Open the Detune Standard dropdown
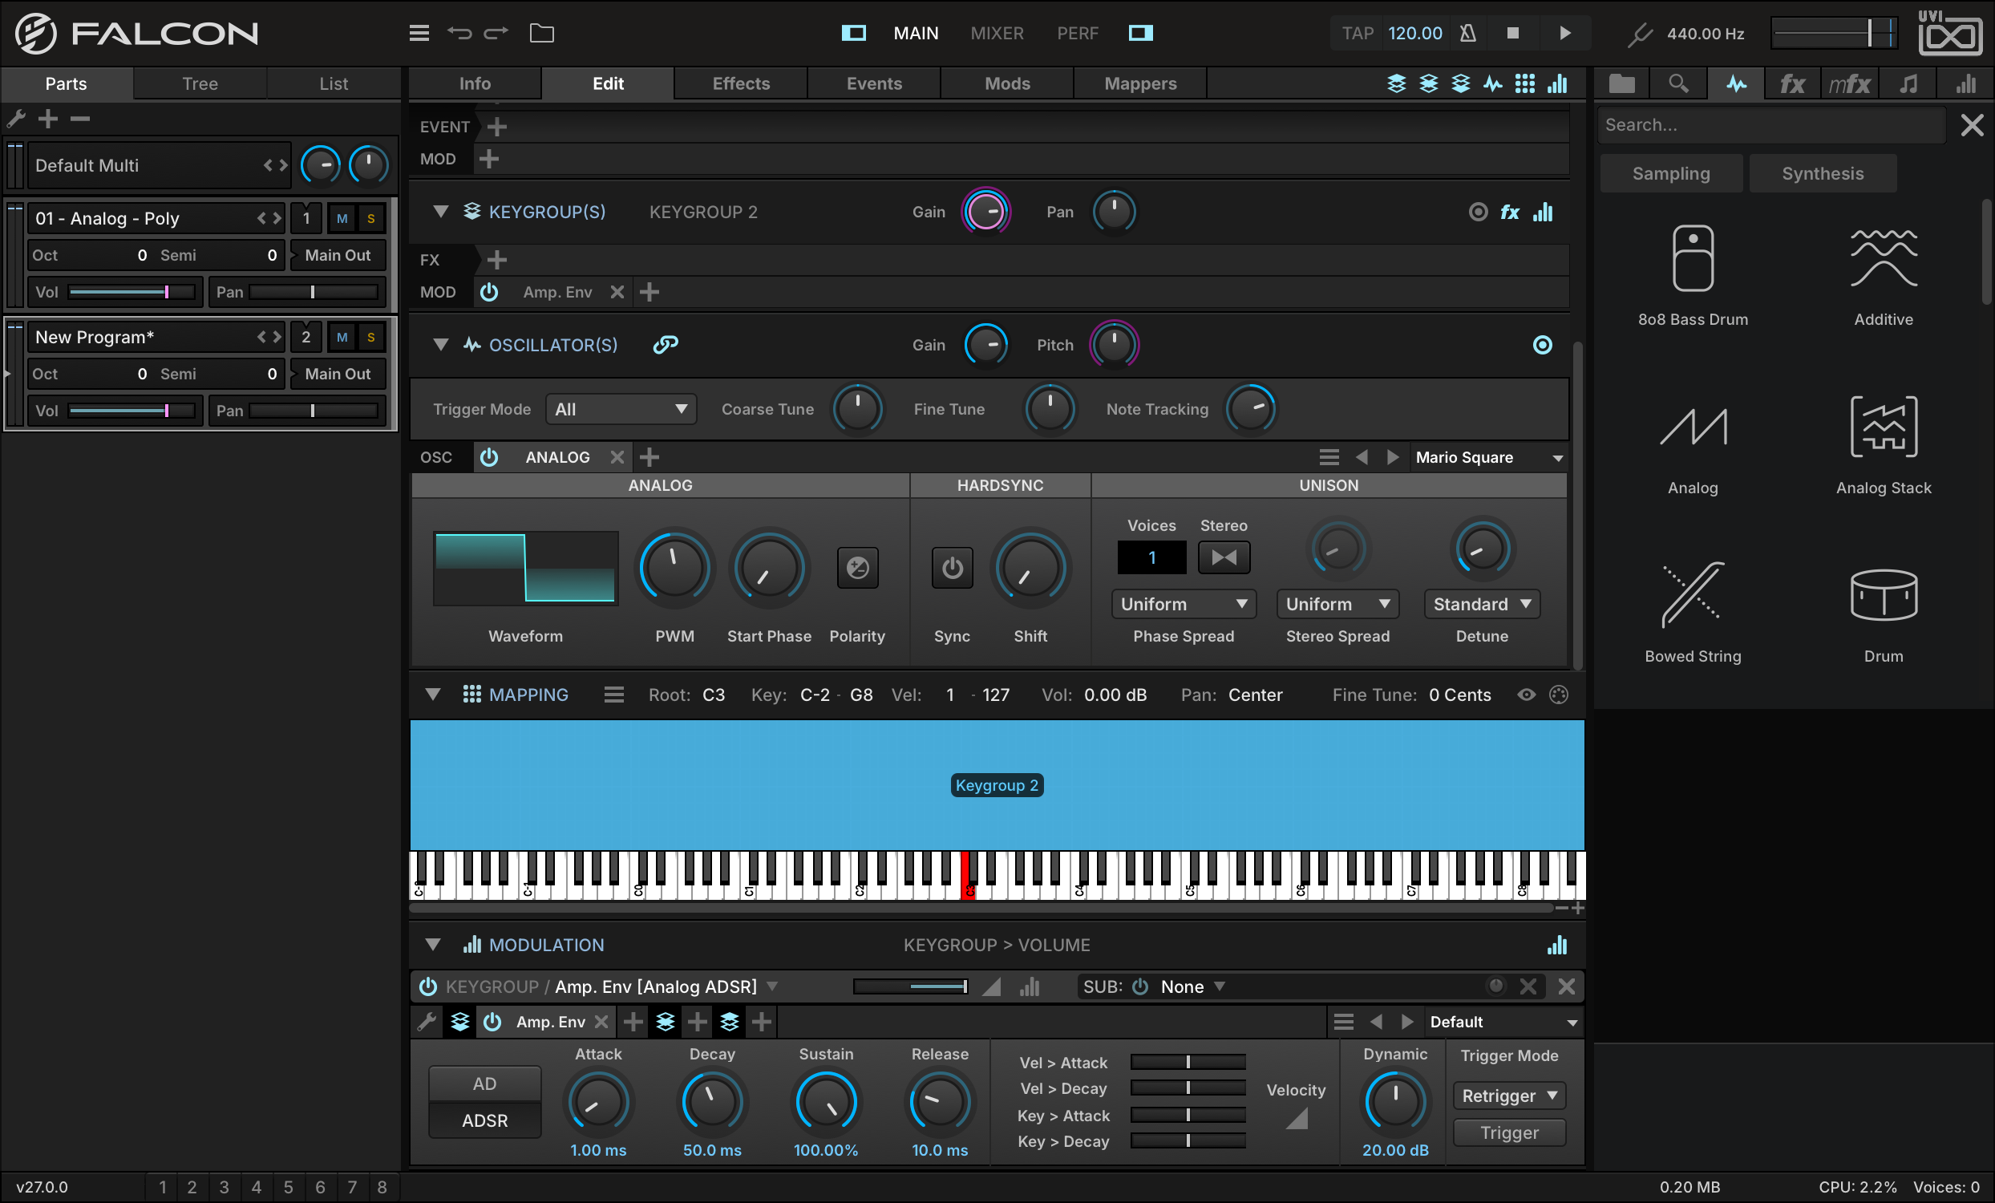This screenshot has height=1203, width=1995. (x=1482, y=604)
